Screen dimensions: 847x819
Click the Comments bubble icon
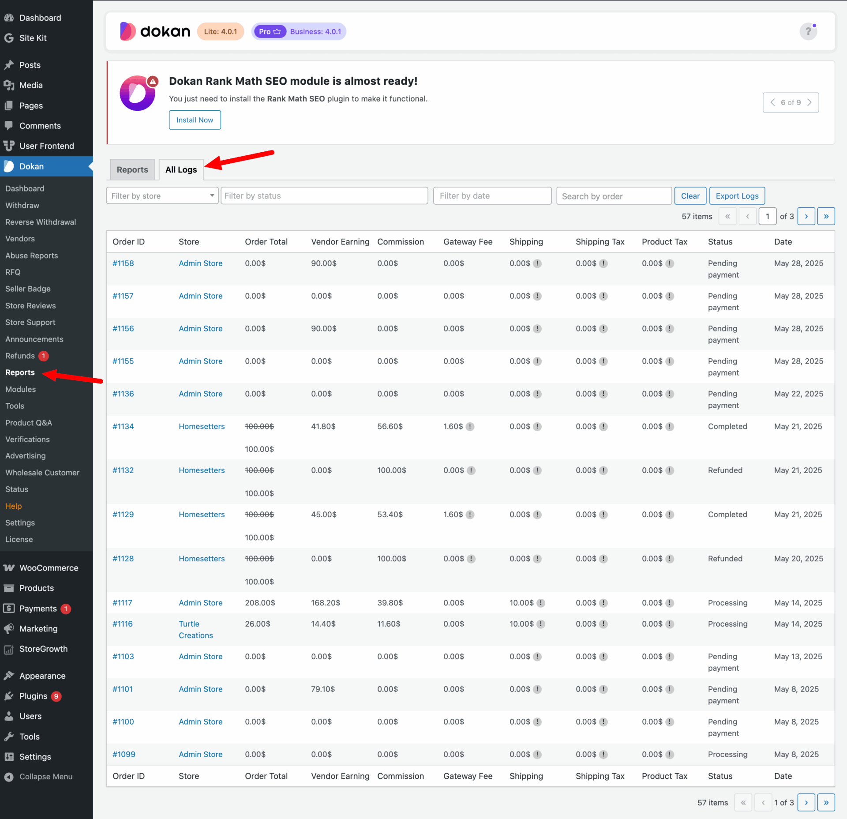9,126
